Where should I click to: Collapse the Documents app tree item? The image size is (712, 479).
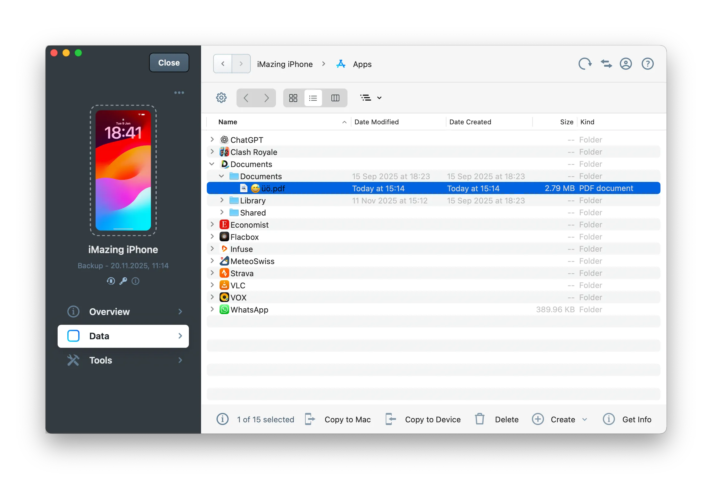211,164
